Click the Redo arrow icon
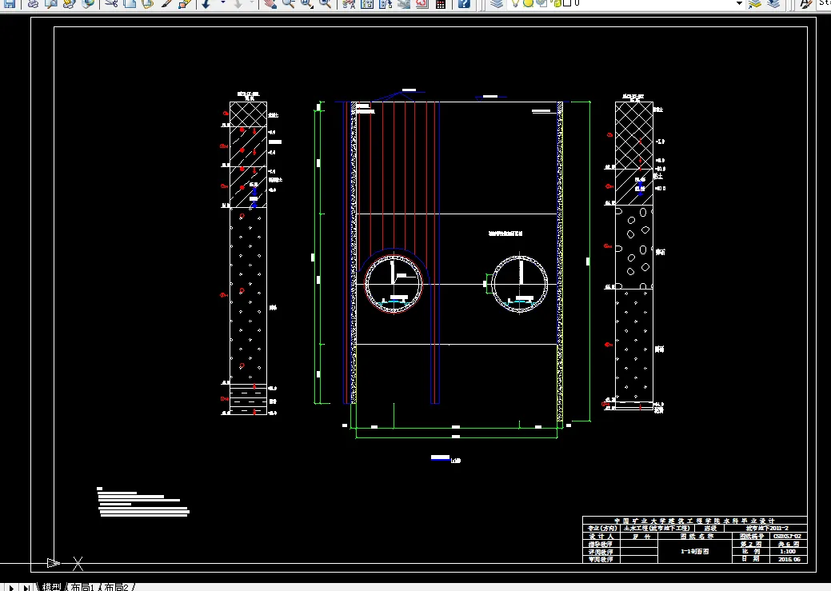The width and height of the screenshot is (831, 591). click(x=238, y=4)
